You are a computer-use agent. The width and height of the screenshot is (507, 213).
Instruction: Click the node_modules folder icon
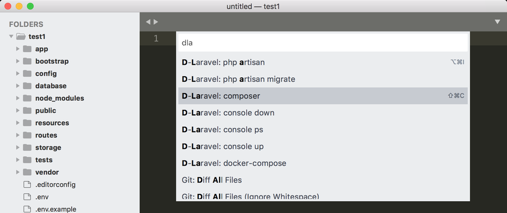pos(27,98)
